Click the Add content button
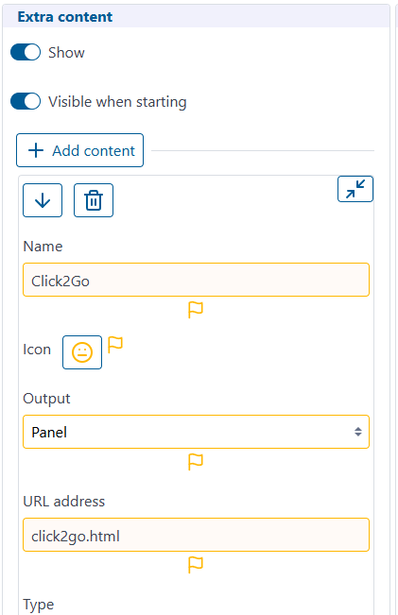Image resolution: width=398 pixels, height=615 pixels. 79,150
